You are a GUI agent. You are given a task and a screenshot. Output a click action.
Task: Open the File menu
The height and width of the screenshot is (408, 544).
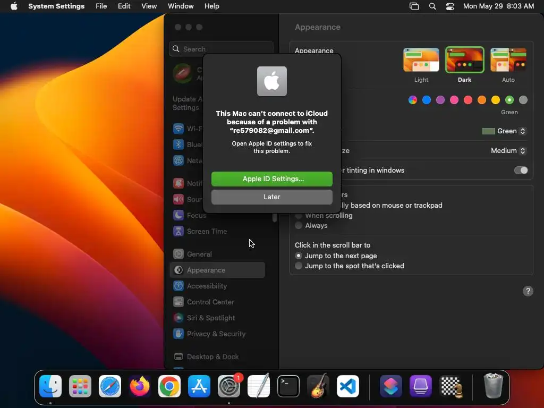pyautogui.click(x=101, y=6)
